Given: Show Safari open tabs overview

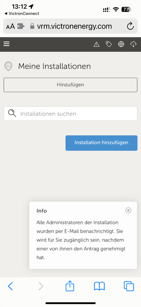Looking at the screenshot, I should click(x=129, y=286).
